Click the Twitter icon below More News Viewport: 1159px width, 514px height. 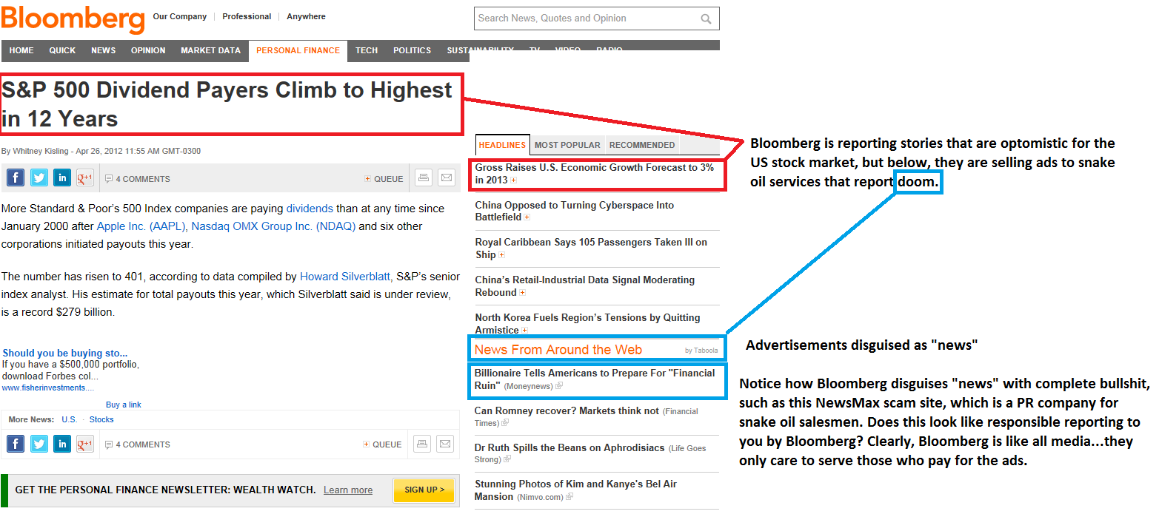click(x=39, y=444)
